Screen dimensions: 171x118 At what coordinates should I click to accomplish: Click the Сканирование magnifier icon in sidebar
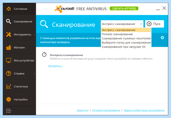coord(9,21)
